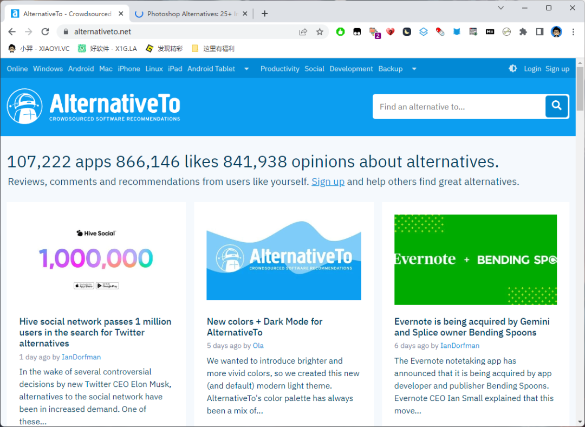Viewport: 585px width, 427px height.
Task: Open the Evernote acquisition article title
Action: point(472,327)
